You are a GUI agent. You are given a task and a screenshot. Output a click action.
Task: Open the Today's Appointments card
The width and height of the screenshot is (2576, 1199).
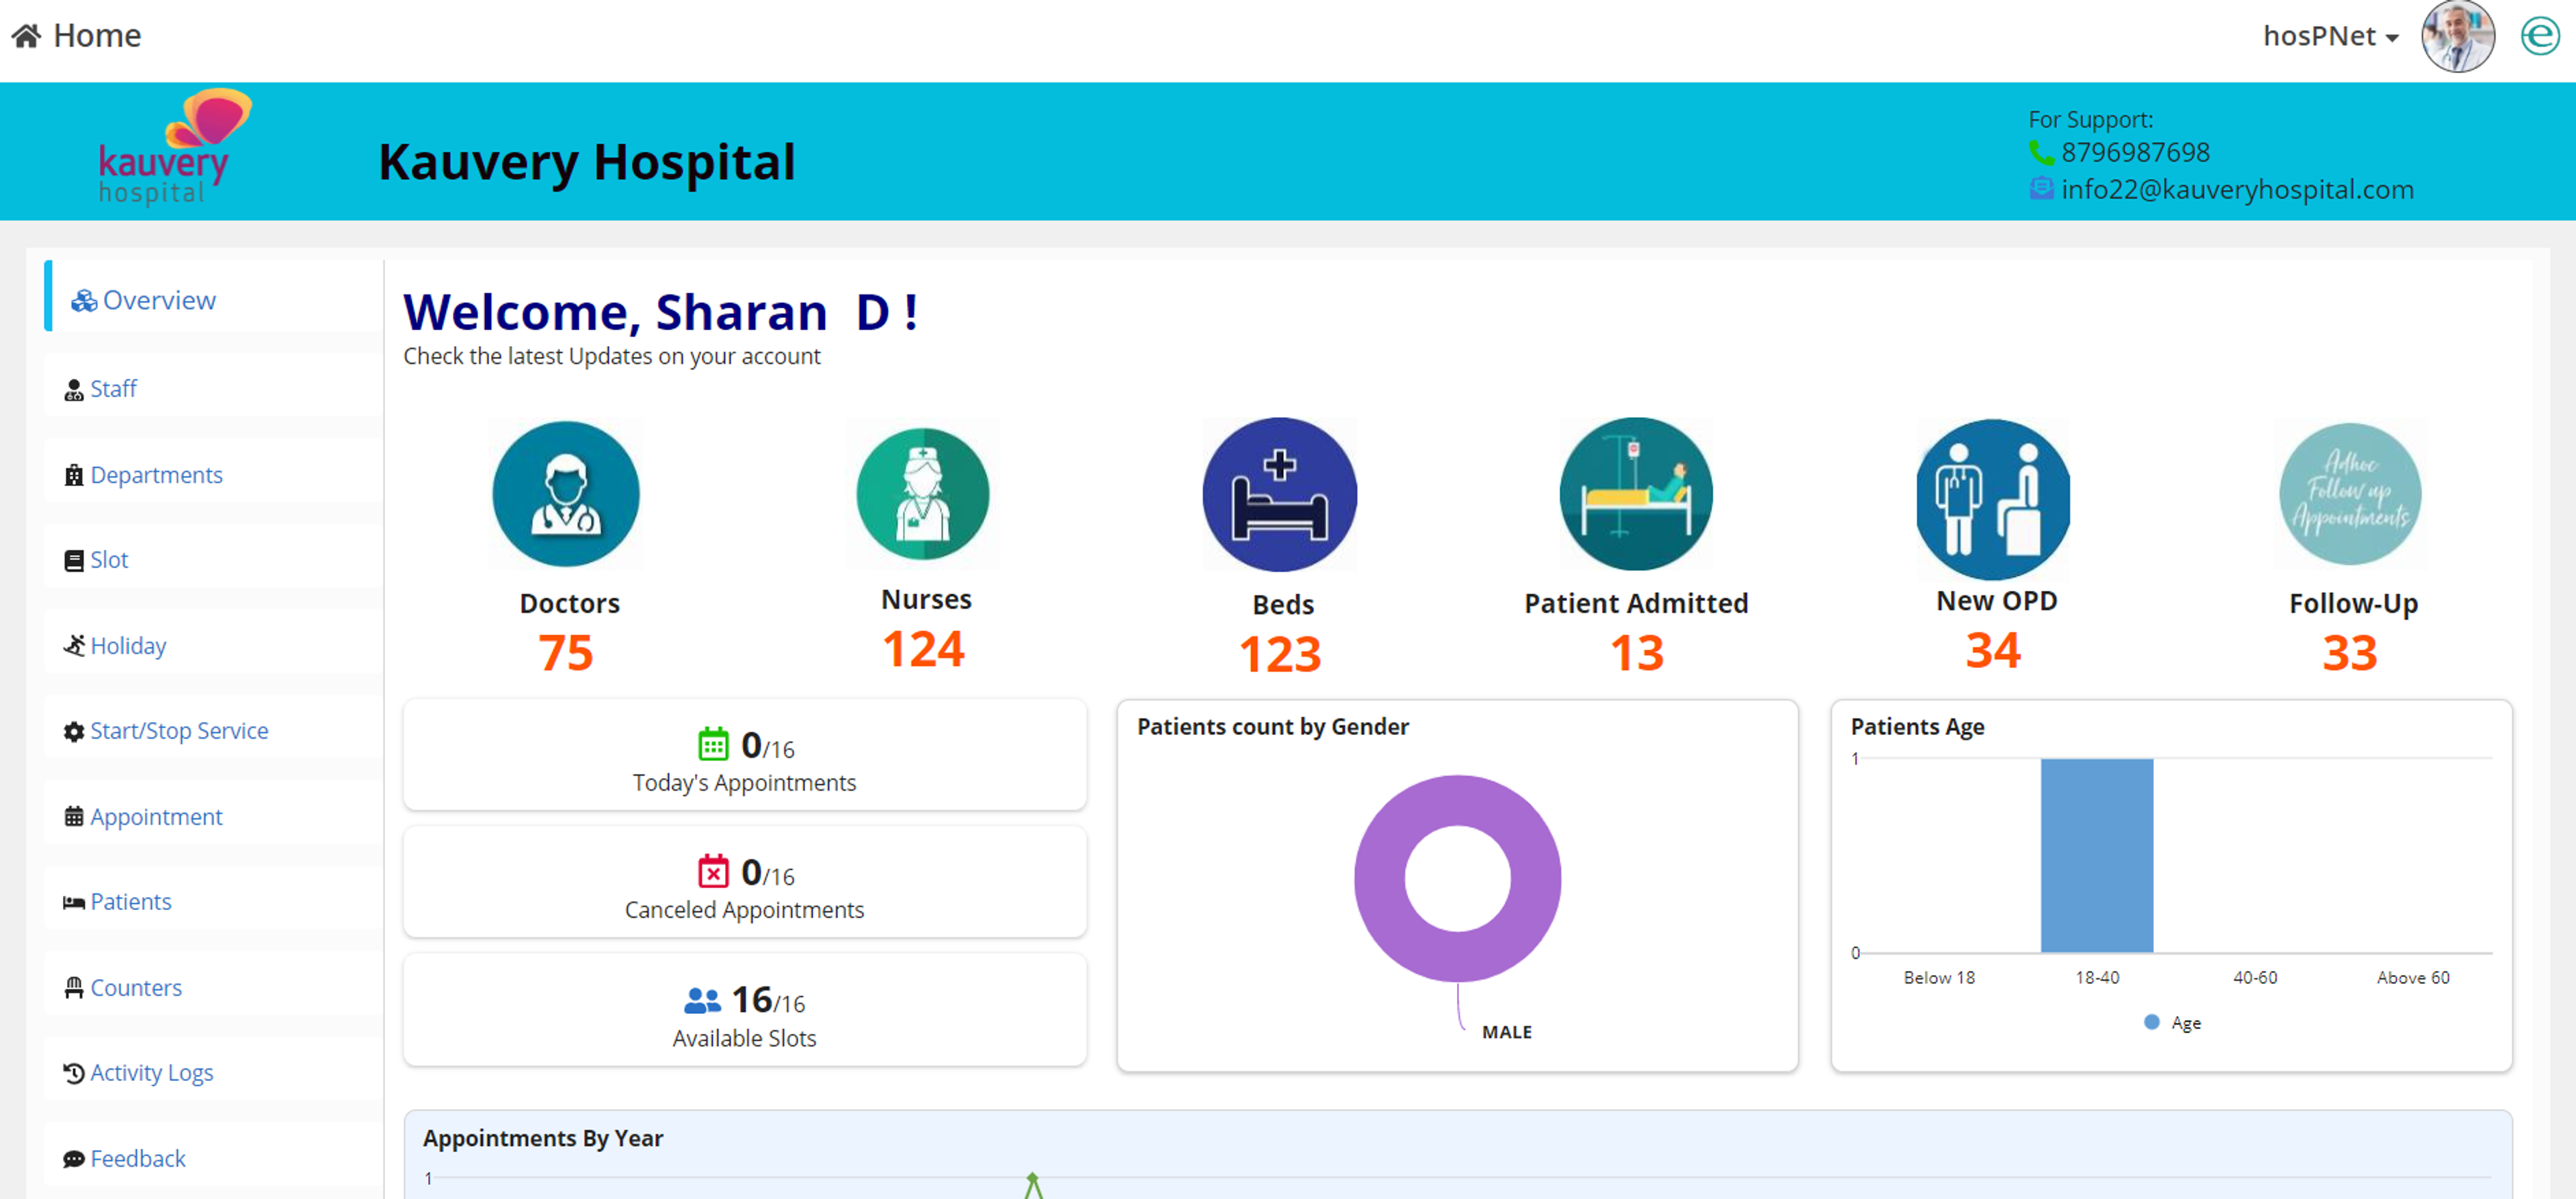pyautogui.click(x=745, y=755)
